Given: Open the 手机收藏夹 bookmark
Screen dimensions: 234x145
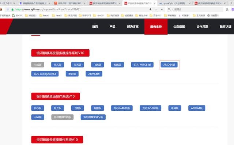Looking at the screenshot, I should [5, 15].
